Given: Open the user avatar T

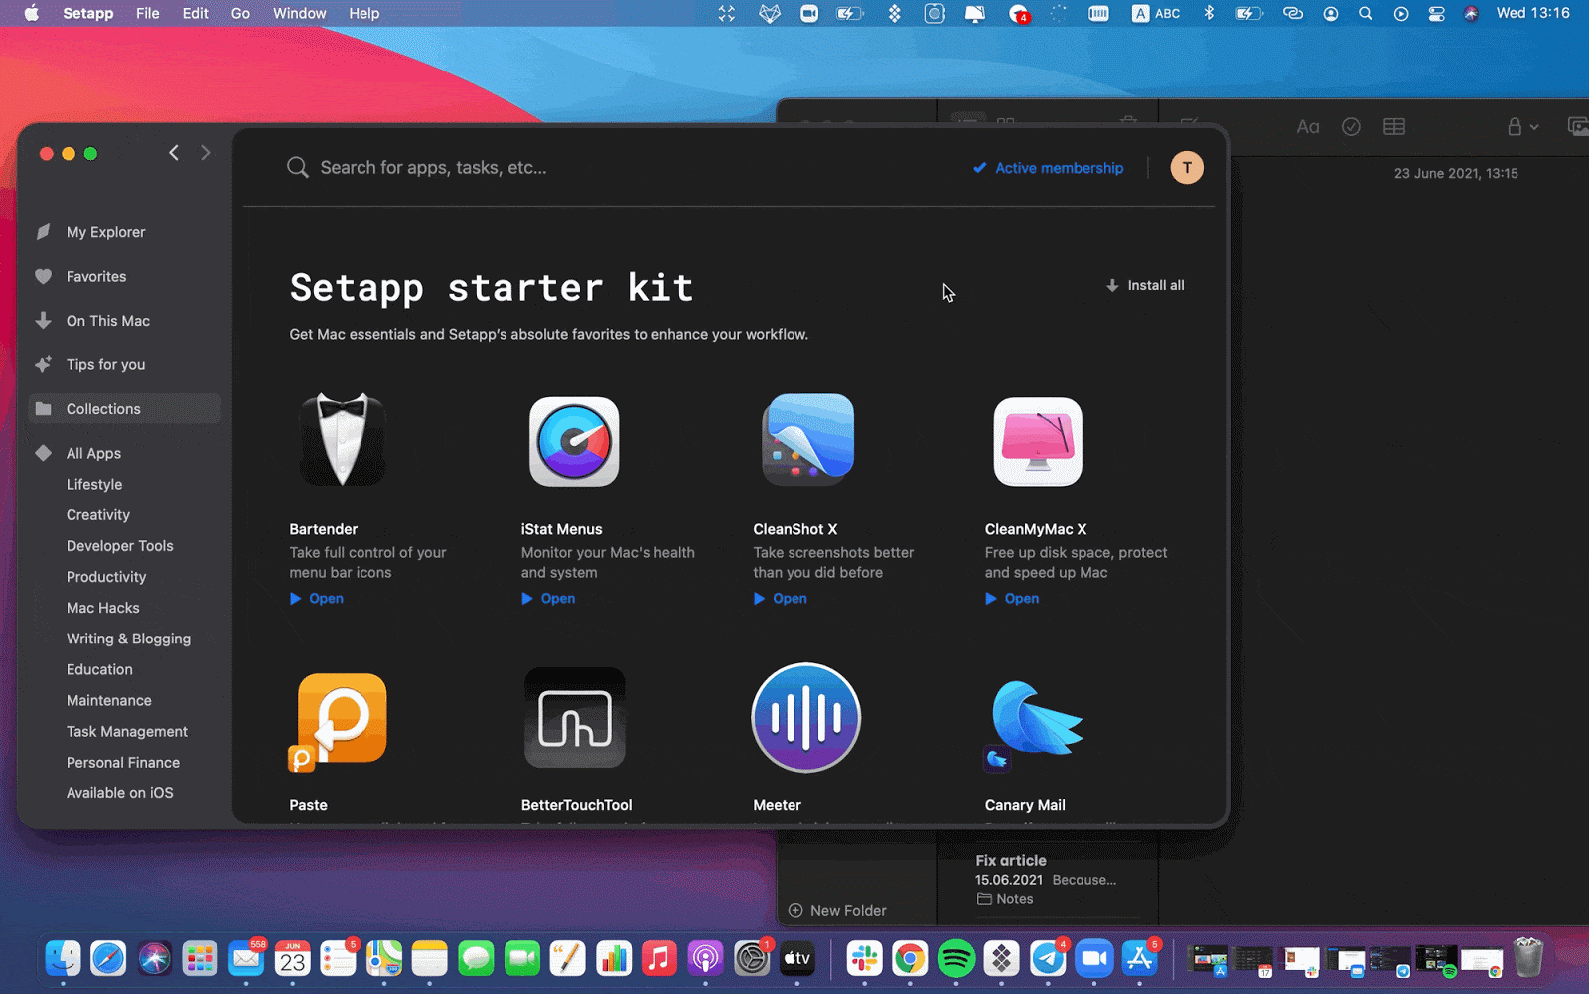Looking at the screenshot, I should pyautogui.click(x=1187, y=167).
